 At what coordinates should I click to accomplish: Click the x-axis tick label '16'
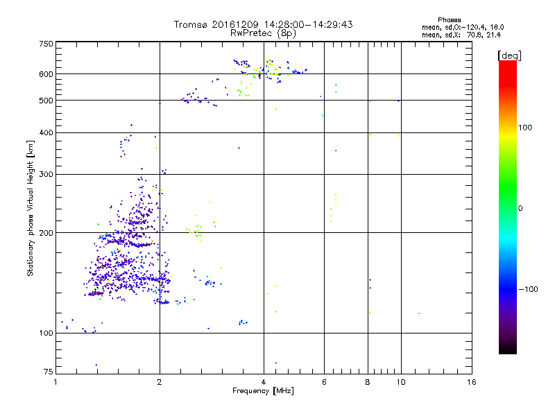[x=472, y=382]
